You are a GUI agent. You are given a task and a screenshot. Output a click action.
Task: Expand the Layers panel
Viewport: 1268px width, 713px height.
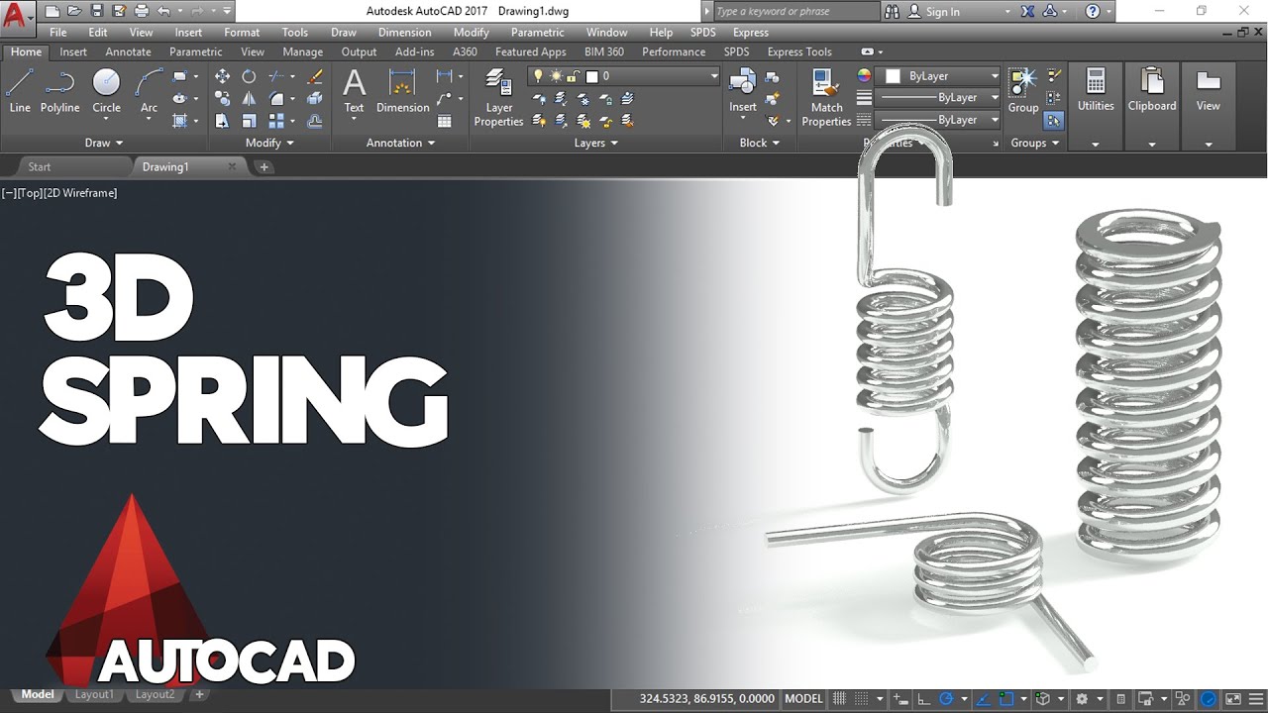click(x=596, y=143)
